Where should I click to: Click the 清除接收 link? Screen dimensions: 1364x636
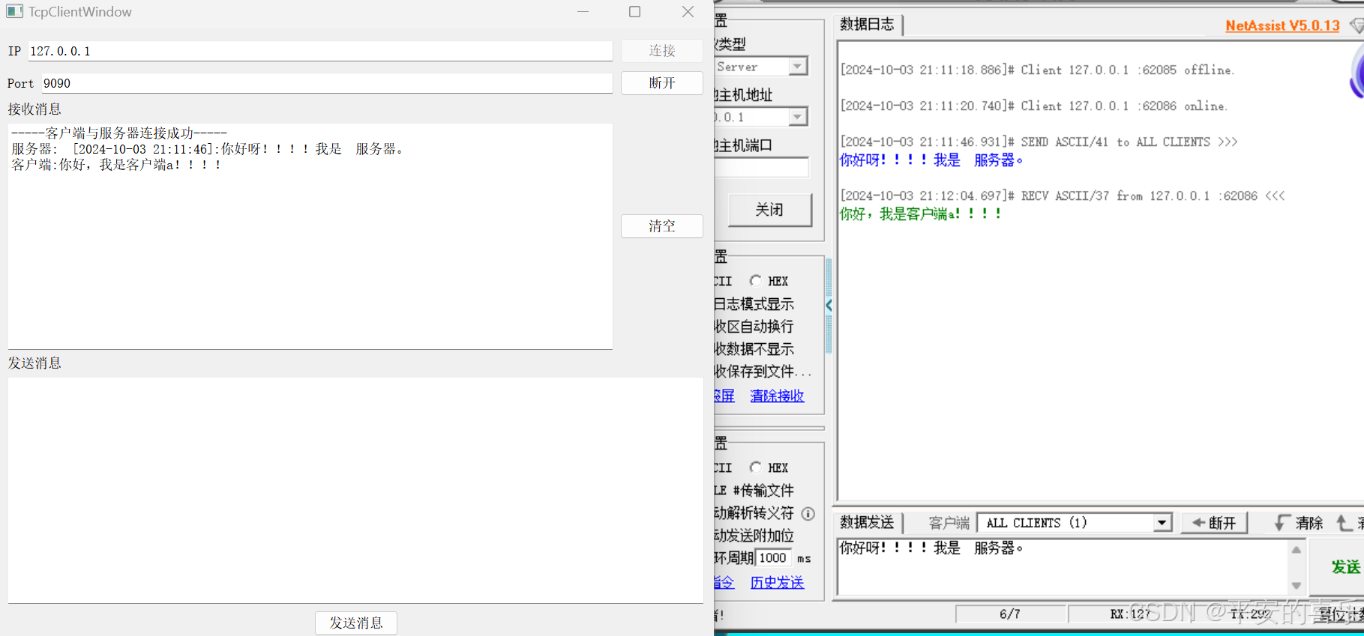(777, 396)
